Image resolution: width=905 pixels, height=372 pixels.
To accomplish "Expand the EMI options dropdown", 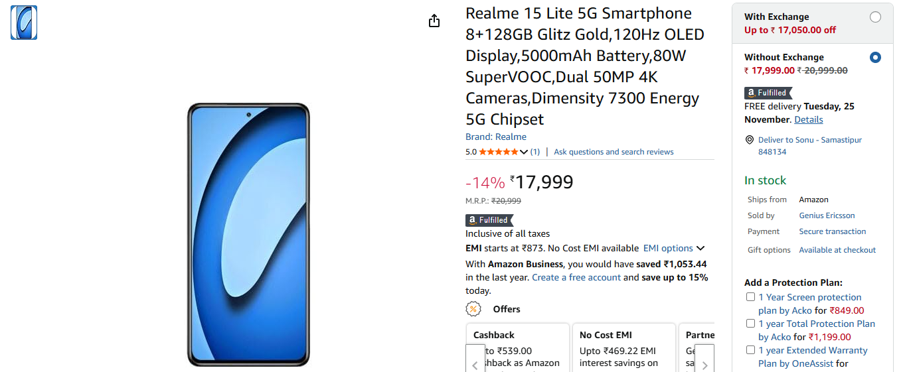I will (x=674, y=248).
